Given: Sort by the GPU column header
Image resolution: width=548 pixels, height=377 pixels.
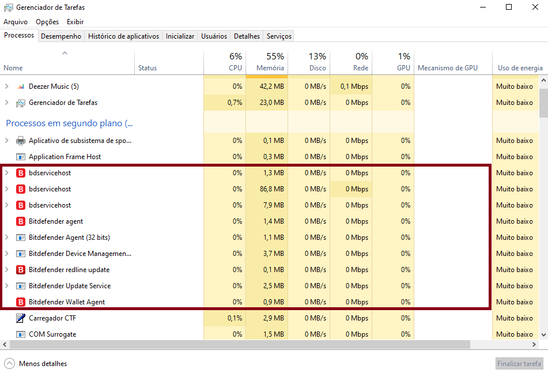Looking at the screenshot, I should point(393,63).
